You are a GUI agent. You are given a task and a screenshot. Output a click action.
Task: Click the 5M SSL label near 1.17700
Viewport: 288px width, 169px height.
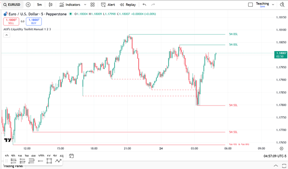(233, 132)
